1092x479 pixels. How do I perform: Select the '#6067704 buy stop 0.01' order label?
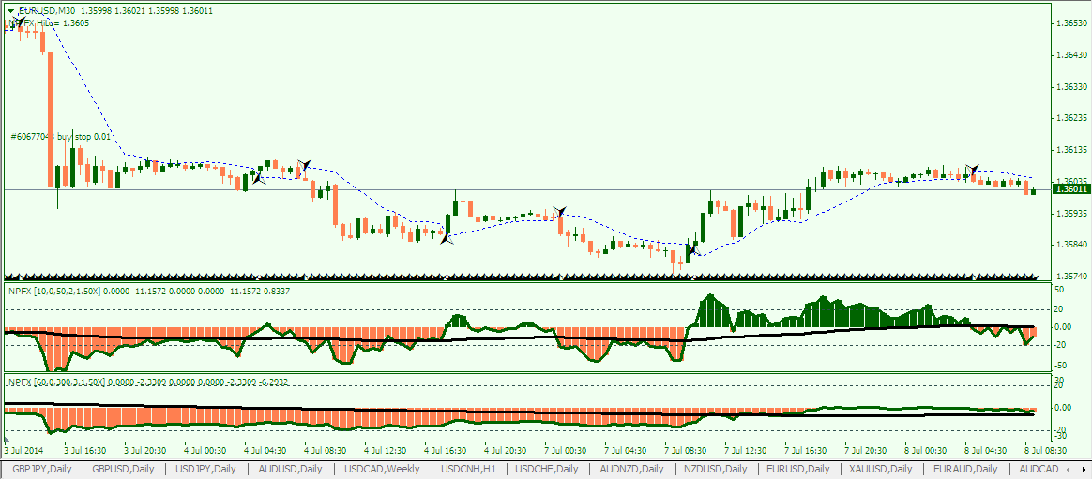pos(61,137)
